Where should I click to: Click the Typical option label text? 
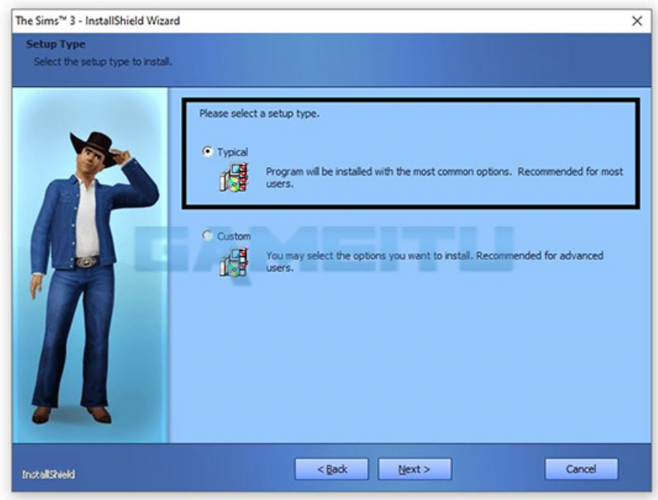pos(233,152)
